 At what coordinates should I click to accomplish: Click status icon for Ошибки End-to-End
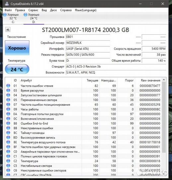coord(8,123)
